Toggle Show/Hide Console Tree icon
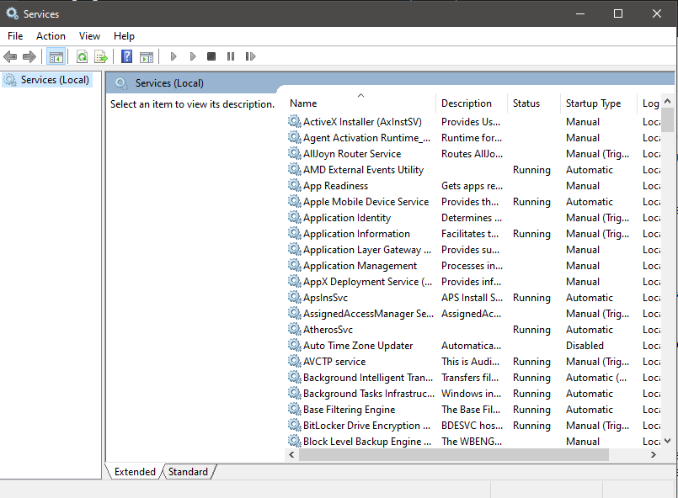The image size is (678, 498). pos(56,56)
